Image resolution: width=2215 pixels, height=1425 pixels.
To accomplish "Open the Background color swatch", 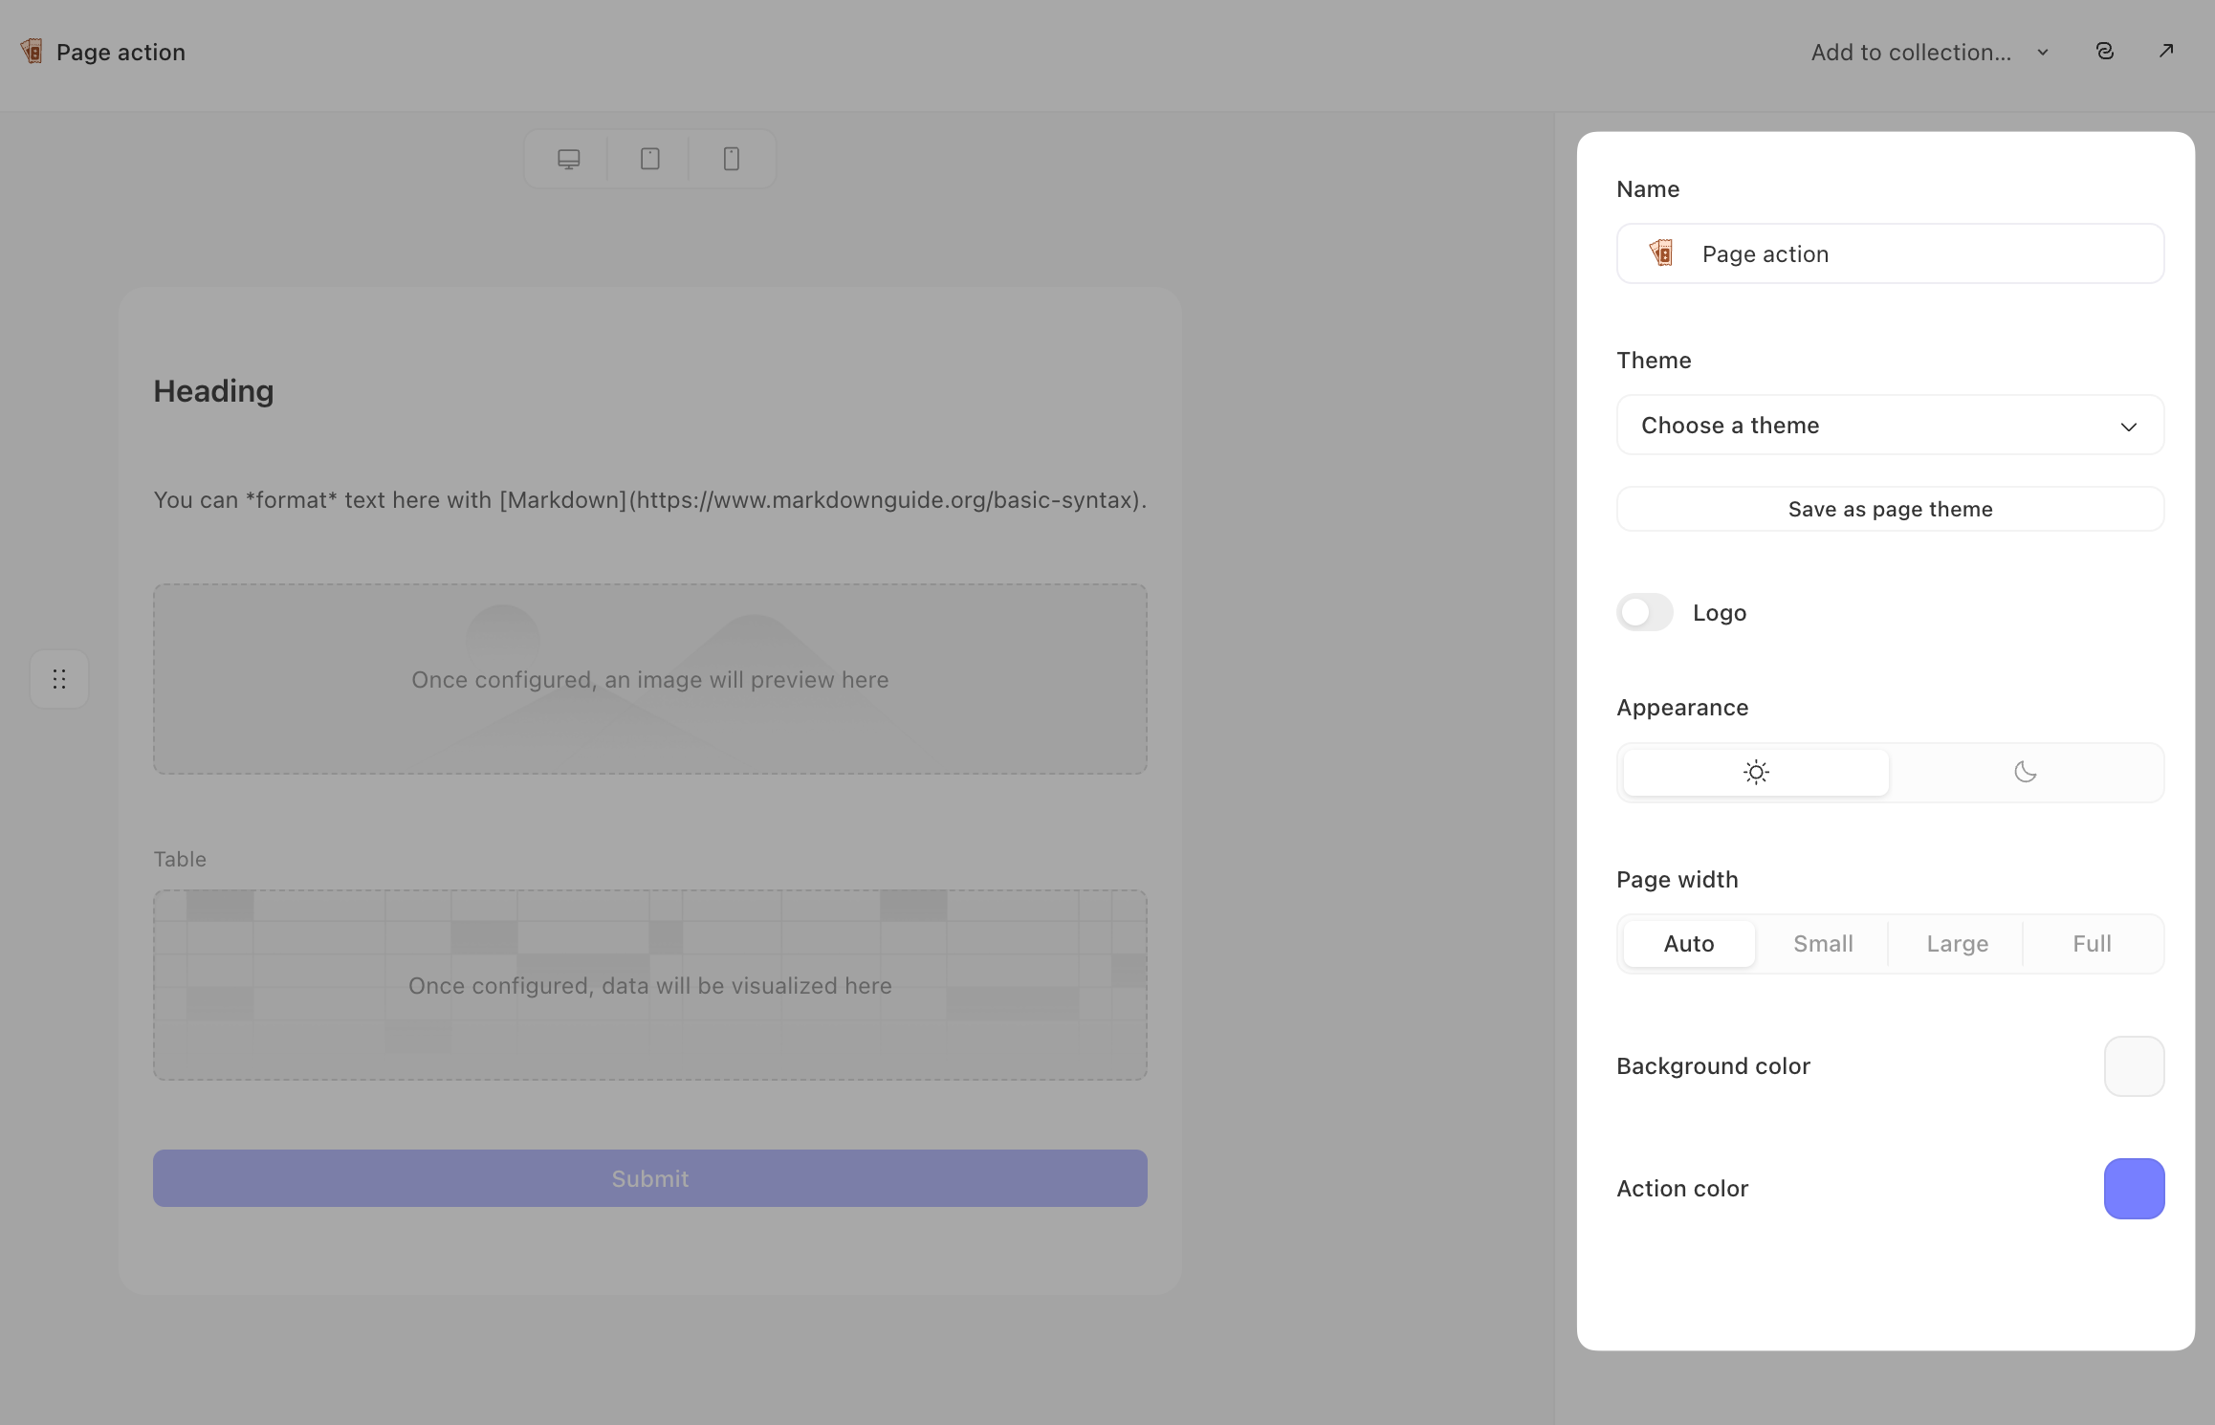I will click(x=2134, y=1066).
